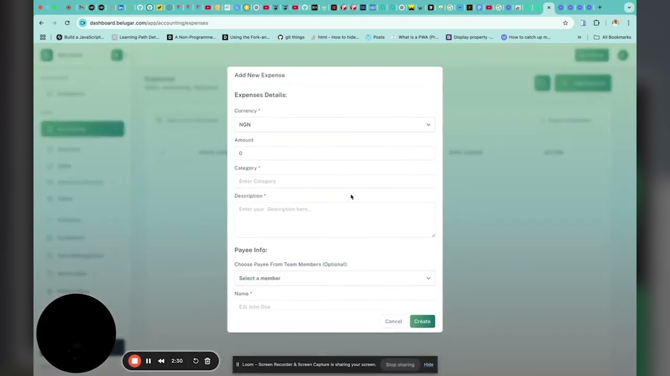View site information icon in address bar

point(82,23)
